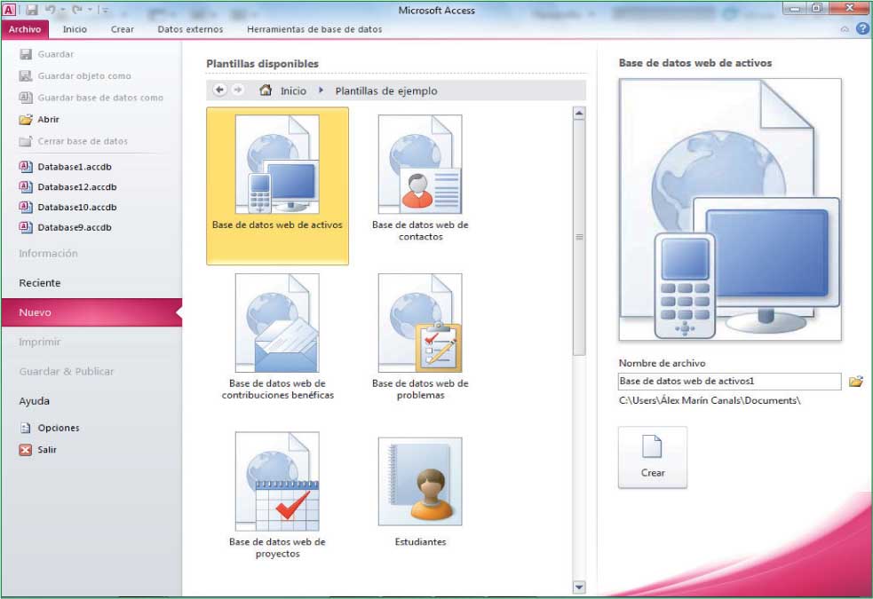This screenshot has height=599, width=873.
Task: Switch to the Crear ribbon tab
Action: (122, 29)
